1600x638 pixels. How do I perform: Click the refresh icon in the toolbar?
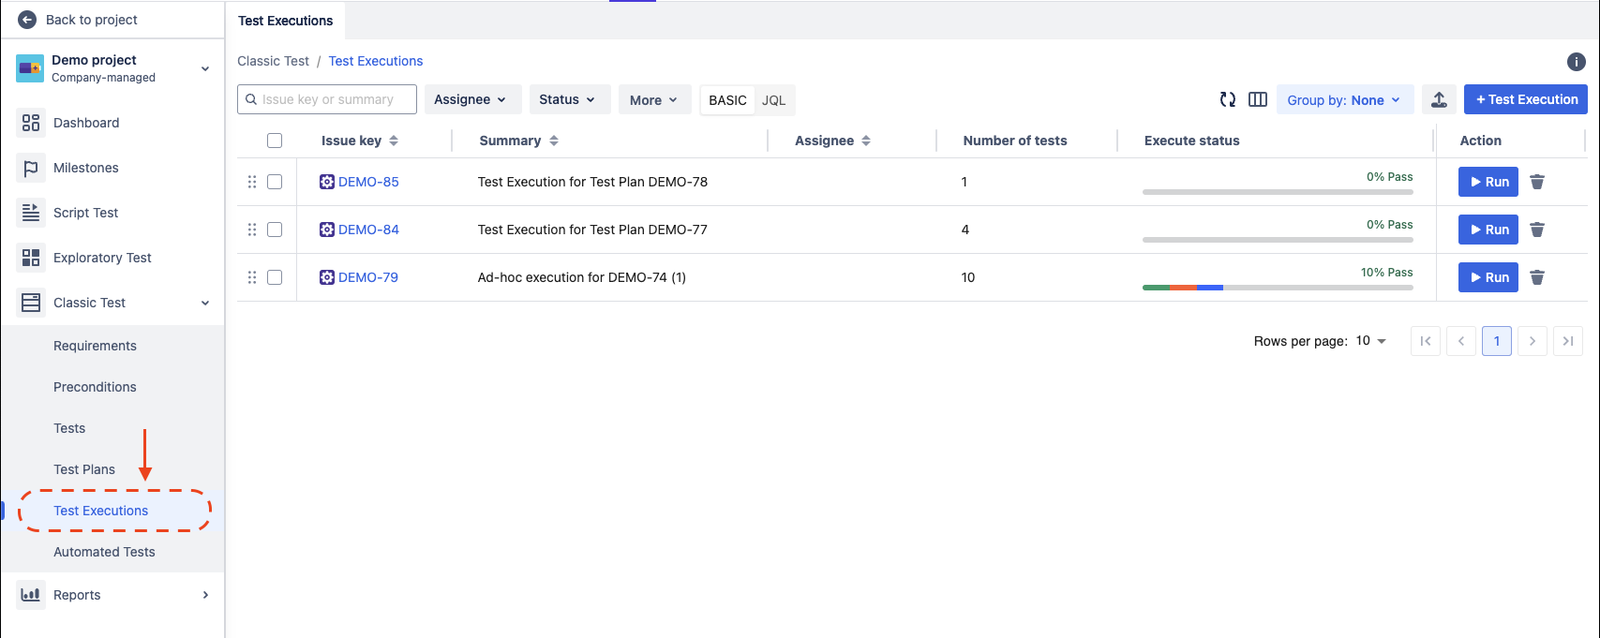pyautogui.click(x=1227, y=99)
